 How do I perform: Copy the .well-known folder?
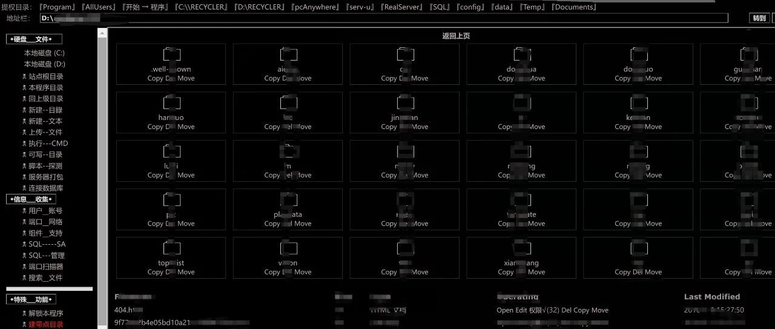[x=155, y=78]
